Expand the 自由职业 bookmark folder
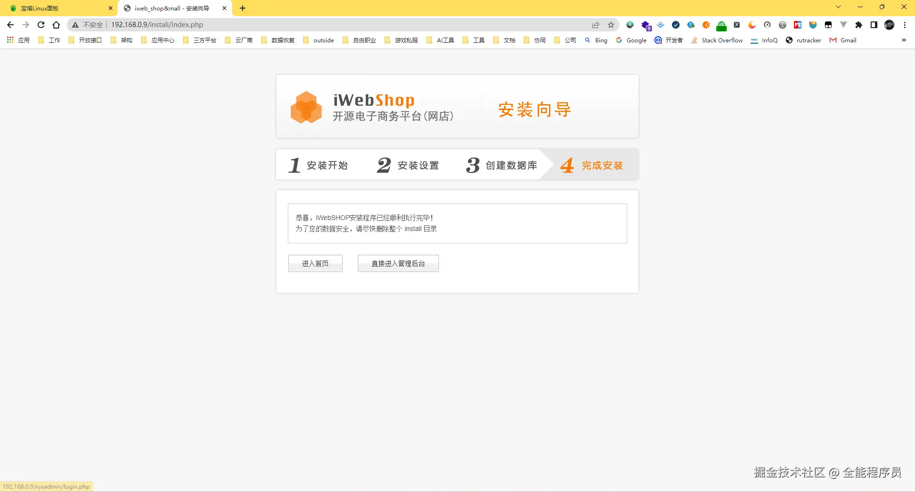This screenshot has width=915, height=492. point(359,40)
